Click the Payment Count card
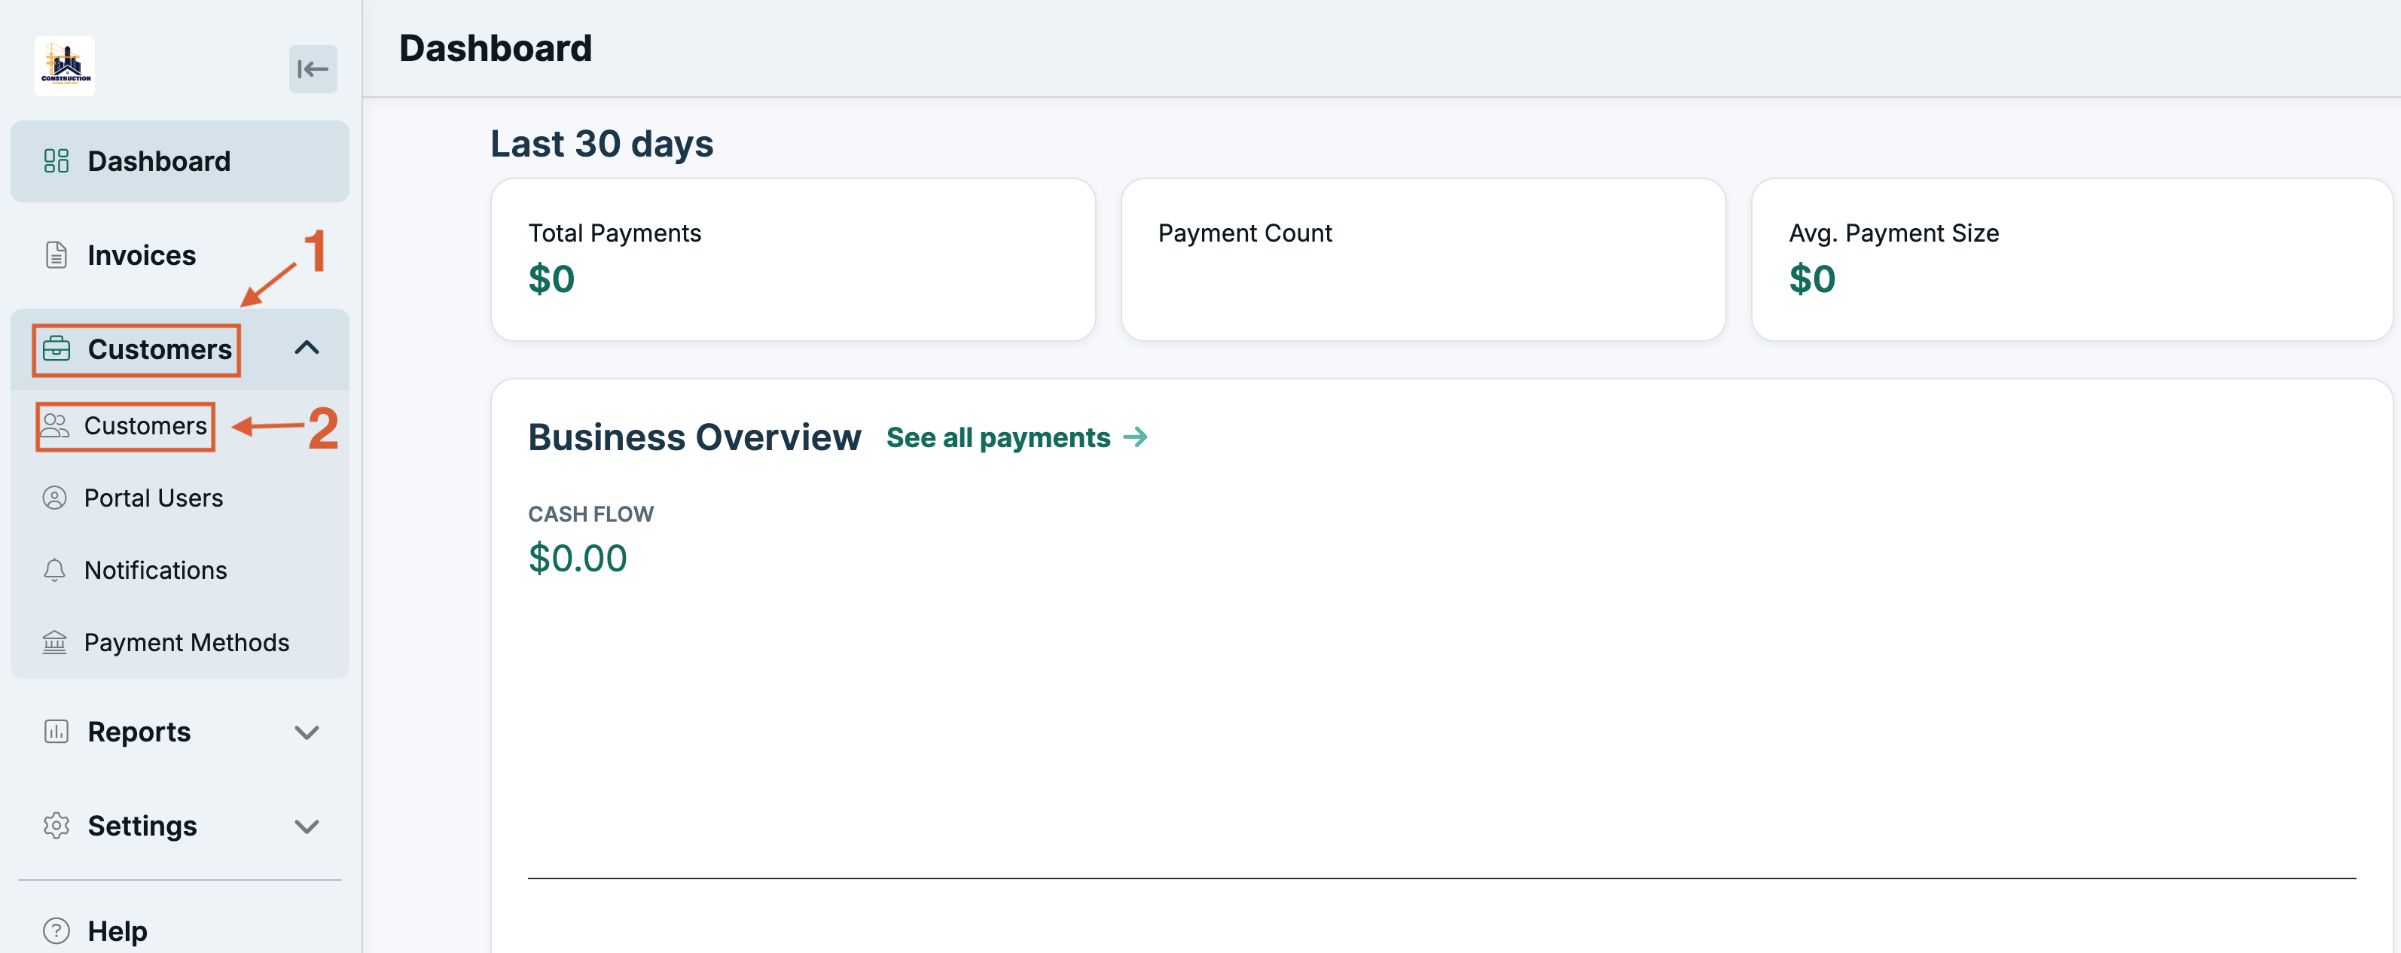The image size is (2401, 953). (1423, 259)
